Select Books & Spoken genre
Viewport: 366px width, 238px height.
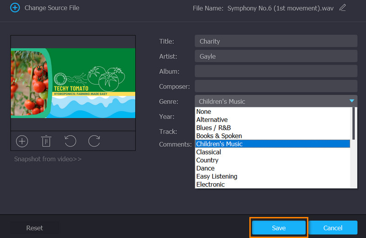click(x=219, y=136)
